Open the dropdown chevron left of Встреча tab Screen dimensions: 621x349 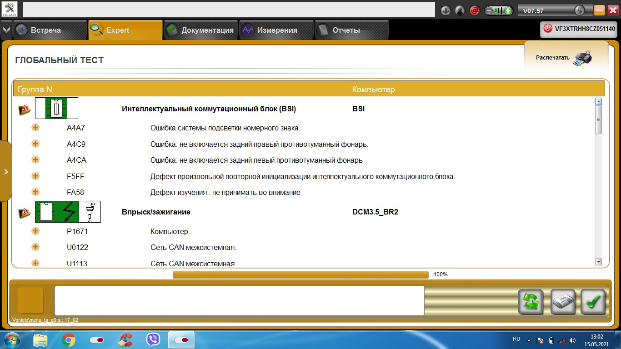[6, 30]
